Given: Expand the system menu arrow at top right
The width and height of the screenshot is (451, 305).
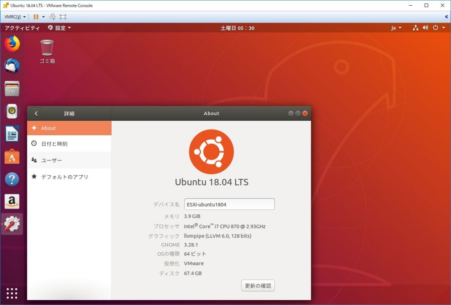Looking at the screenshot, I should (x=444, y=28).
